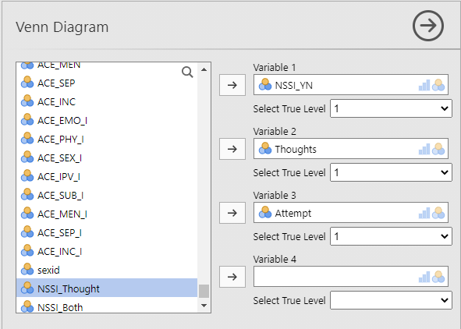Image resolution: width=461 pixels, height=329 pixels.
Task: Assign selection to Variable 4 via arrow
Action: pyautogui.click(x=232, y=277)
